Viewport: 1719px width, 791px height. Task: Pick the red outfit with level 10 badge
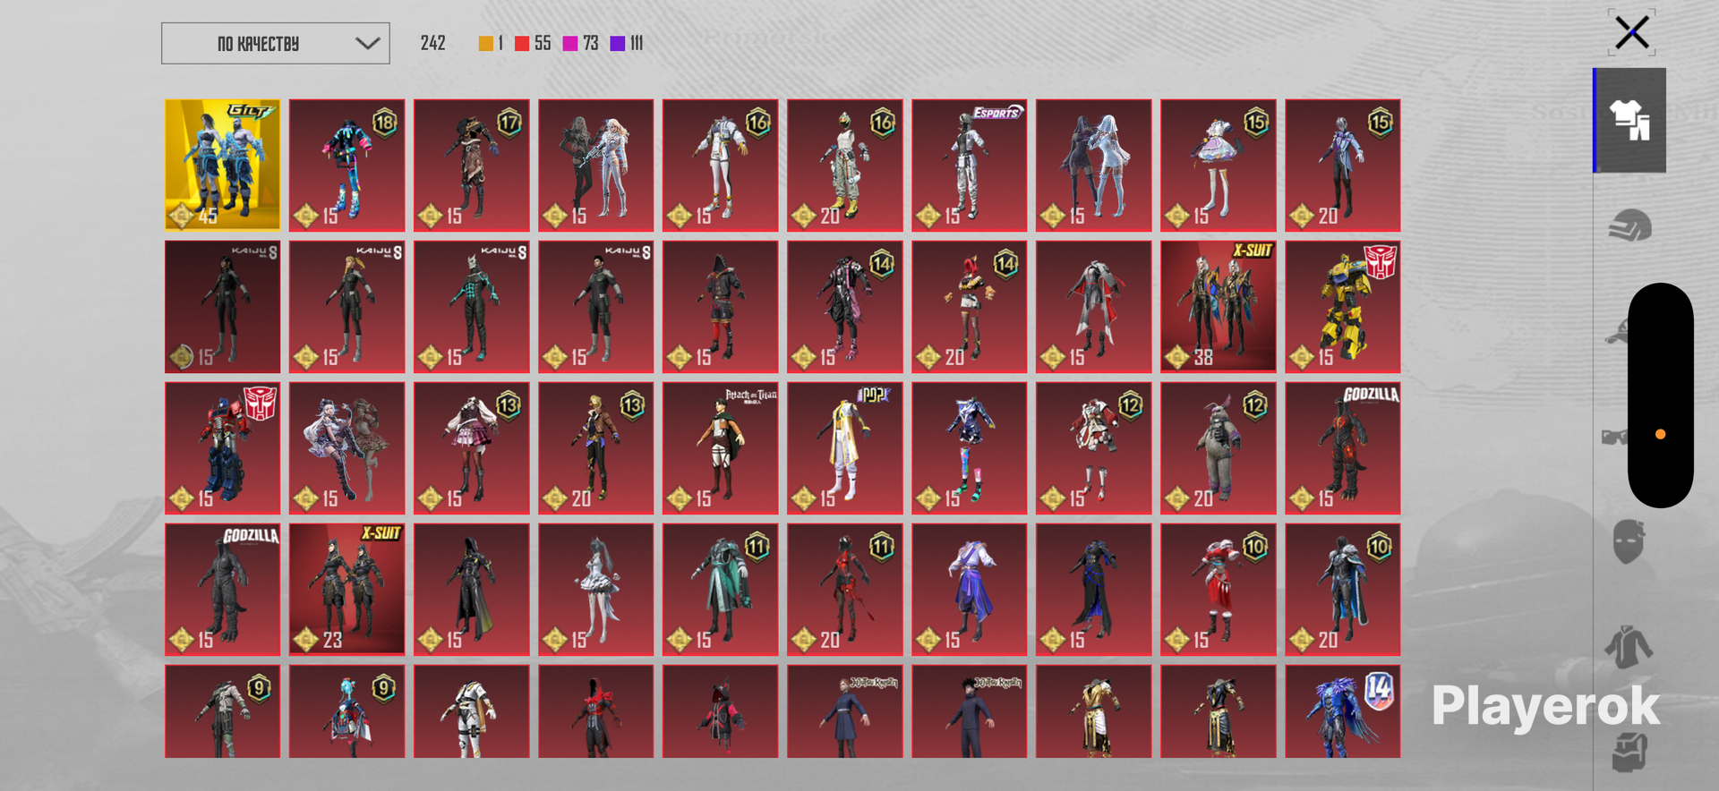pos(1218,590)
